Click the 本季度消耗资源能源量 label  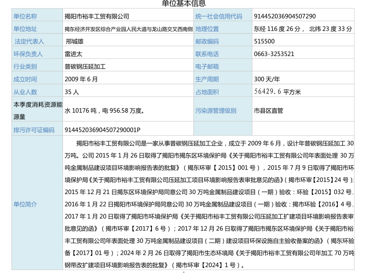[x=38, y=110]
